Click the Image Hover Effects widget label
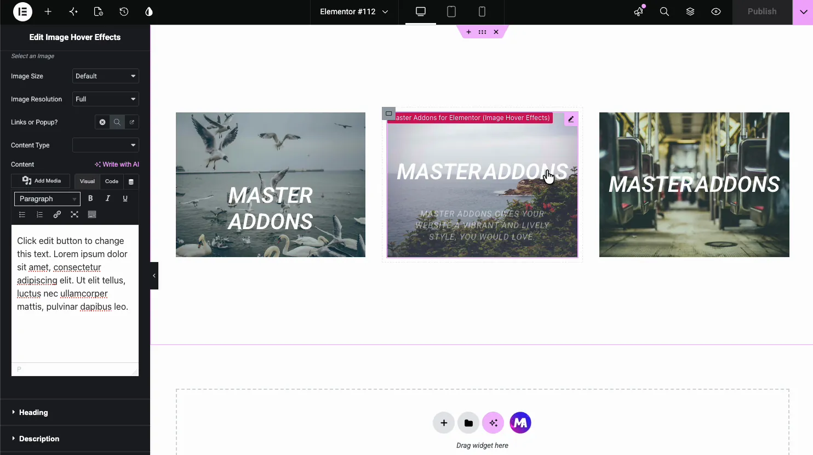 [472, 118]
